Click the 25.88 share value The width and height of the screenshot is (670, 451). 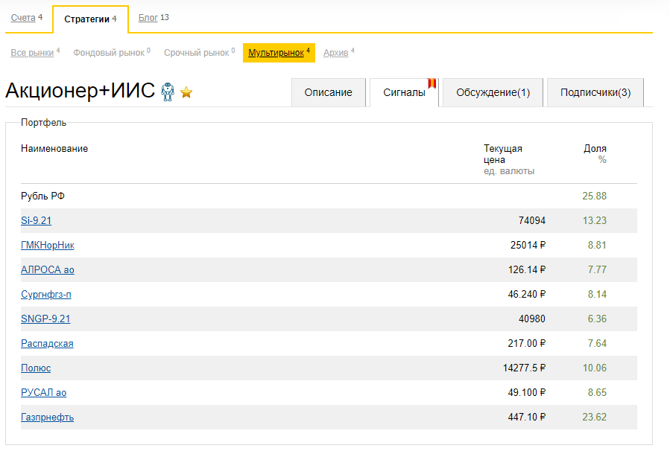click(595, 196)
